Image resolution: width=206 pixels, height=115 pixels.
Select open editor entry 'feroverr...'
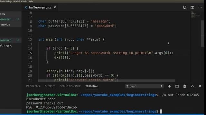click(x=7, y=19)
